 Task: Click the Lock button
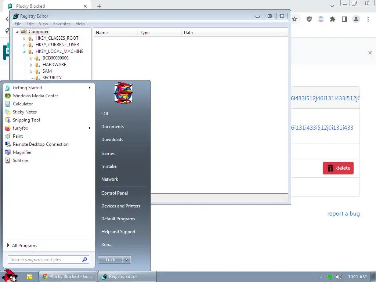point(111,260)
